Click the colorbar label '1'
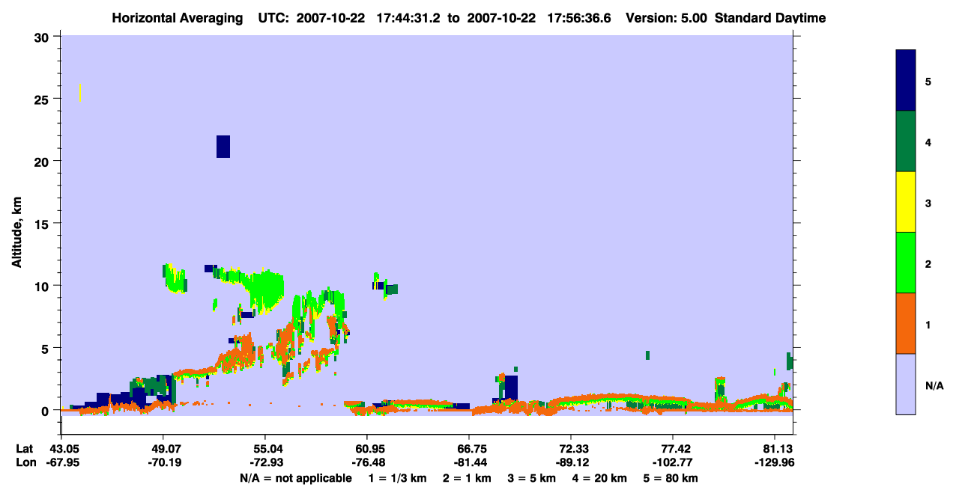Image resolution: width=974 pixels, height=499 pixels. pos(928,324)
